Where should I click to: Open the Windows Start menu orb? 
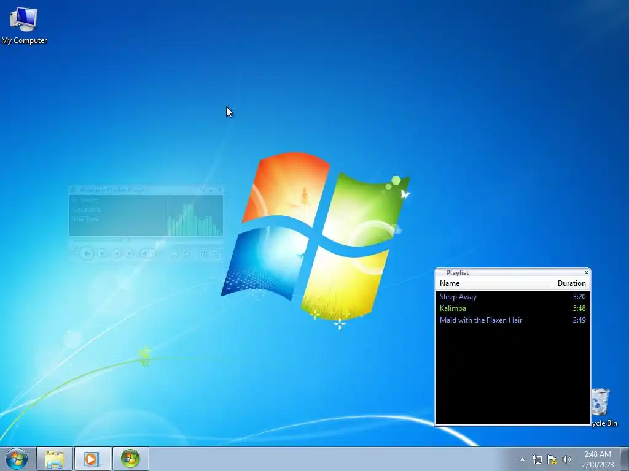[17, 459]
